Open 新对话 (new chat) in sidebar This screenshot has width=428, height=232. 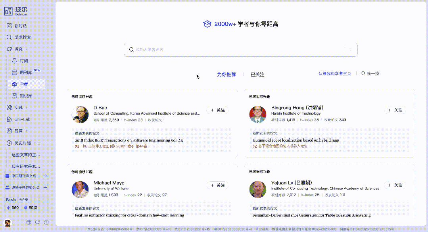point(17,26)
